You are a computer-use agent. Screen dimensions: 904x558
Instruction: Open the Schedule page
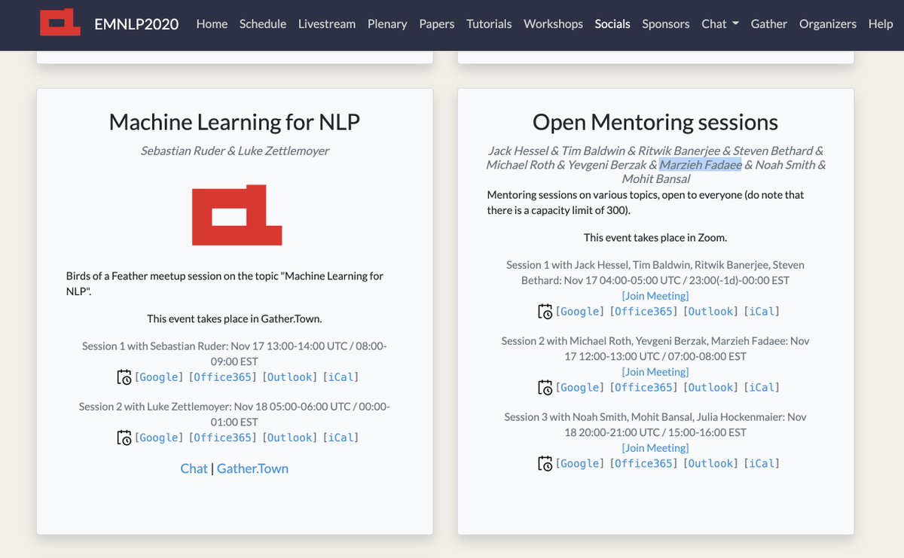tap(263, 23)
